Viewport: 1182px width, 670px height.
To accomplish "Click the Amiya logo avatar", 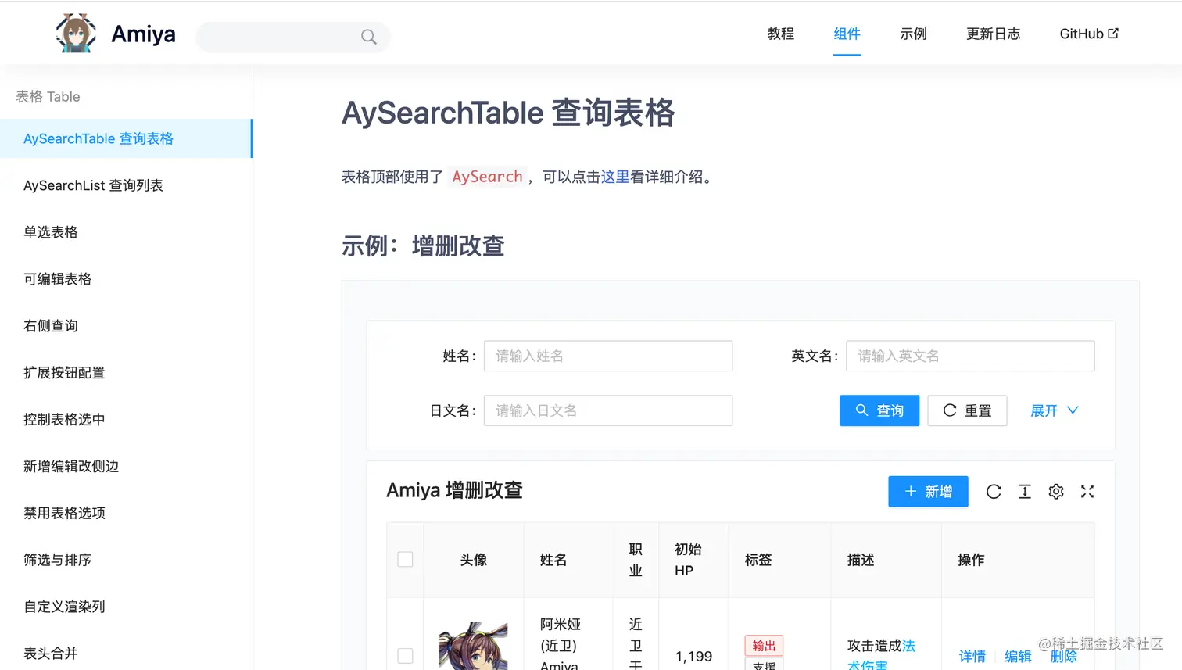I will coord(76,34).
